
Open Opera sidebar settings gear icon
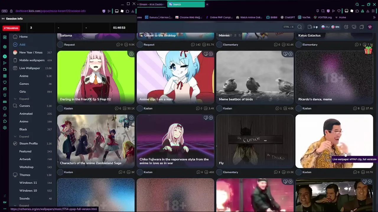click(x=5, y=128)
